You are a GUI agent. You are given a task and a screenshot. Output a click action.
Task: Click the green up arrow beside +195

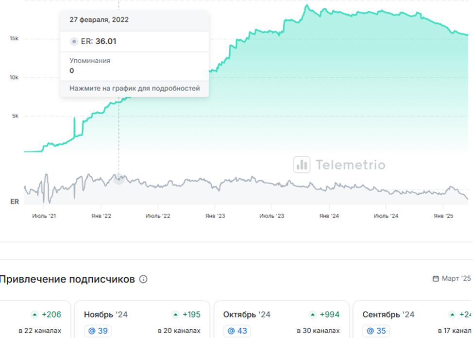click(175, 315)
